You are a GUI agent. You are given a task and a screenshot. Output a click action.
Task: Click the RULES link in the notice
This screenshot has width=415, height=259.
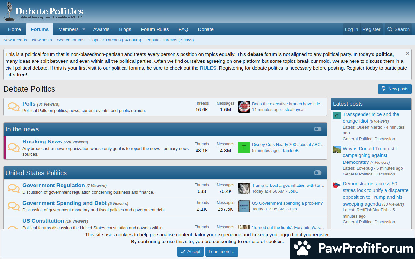(x=208, y=68)
